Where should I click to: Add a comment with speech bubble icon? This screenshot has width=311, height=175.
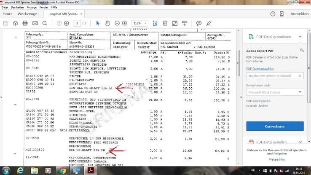pos(199,23)
